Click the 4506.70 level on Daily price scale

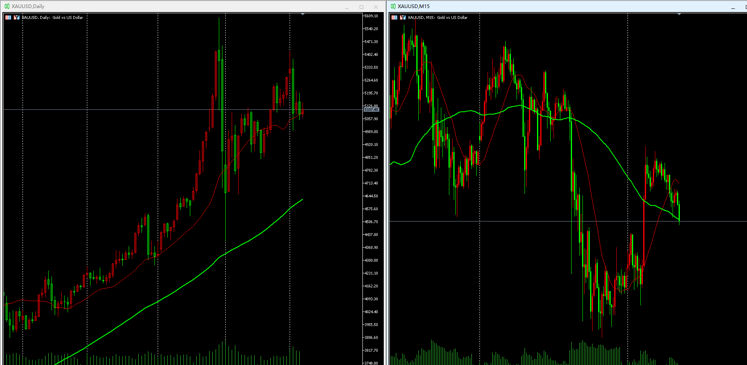(x=371, y=222)
